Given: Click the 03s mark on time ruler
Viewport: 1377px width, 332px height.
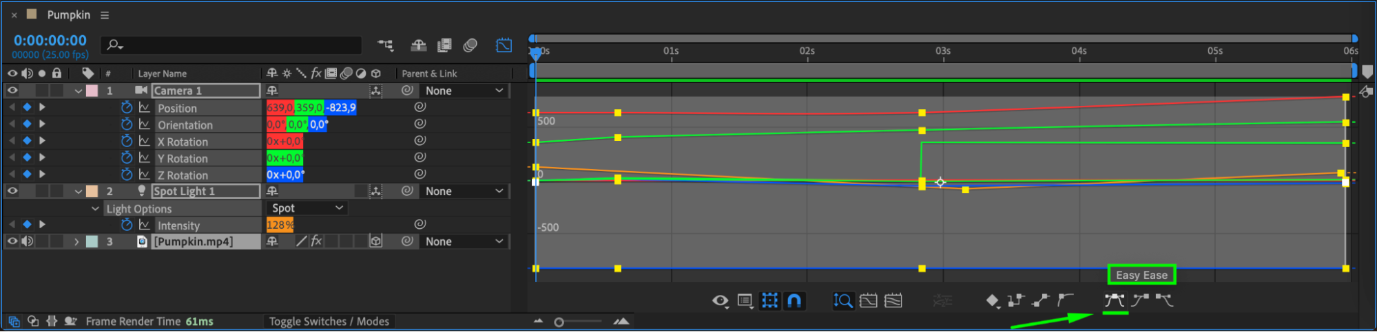Looking at the screenshot, I should [943, 51].
